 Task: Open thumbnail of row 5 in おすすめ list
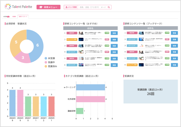point(81,58)
